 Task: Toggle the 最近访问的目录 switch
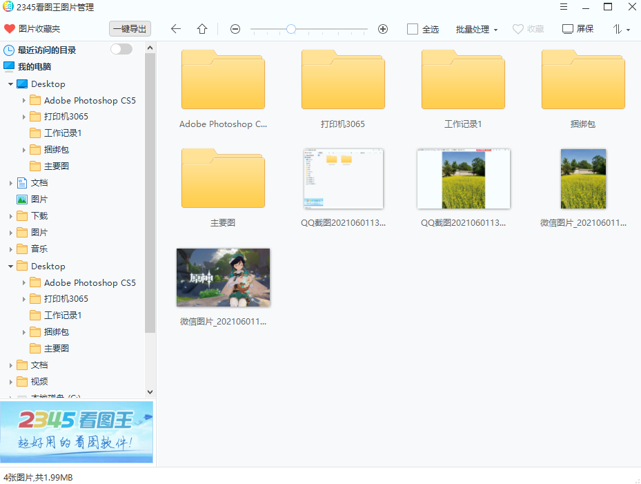pyautogui.click(x=121, y=49)
